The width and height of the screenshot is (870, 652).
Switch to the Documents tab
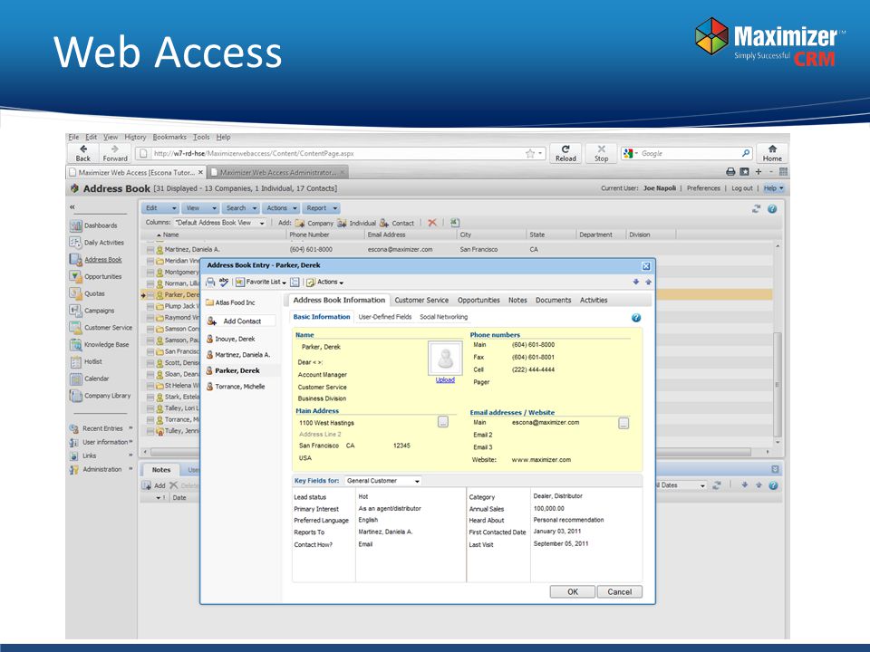click(553, 300)
